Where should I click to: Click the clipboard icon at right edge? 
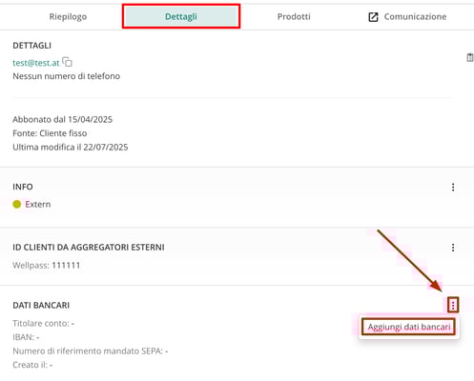469,57
